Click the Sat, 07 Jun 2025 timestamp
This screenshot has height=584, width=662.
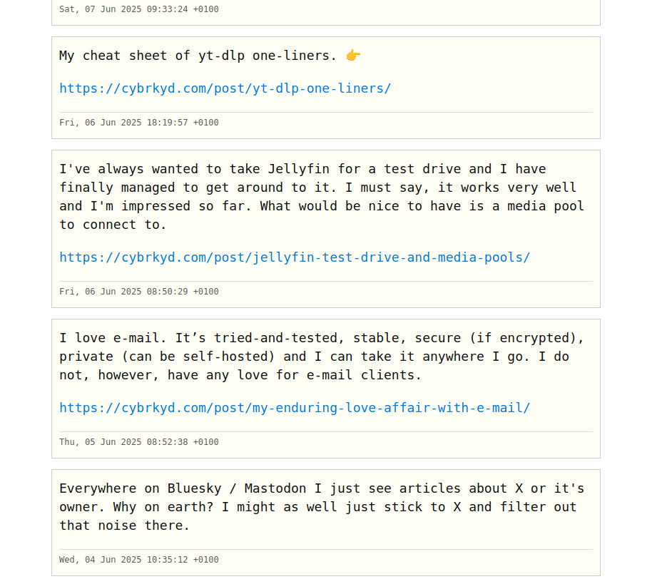point(139,9)
